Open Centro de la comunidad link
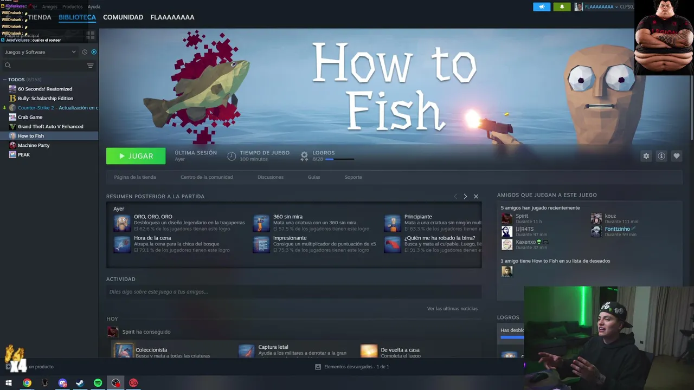Image resolution: width=694 pixels, height=390 pixels. point(207,177)
